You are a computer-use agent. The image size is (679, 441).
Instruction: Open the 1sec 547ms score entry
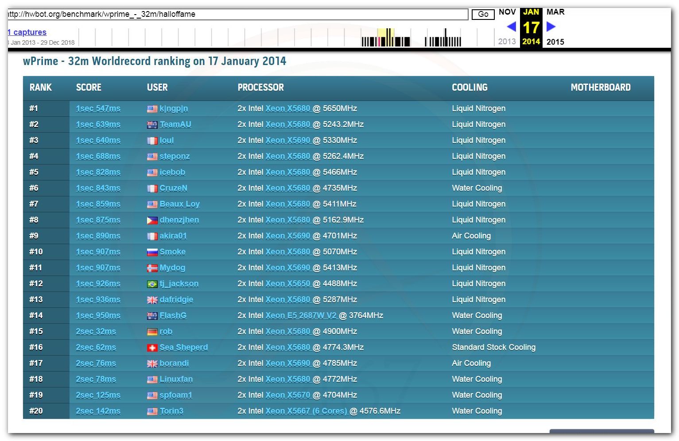pos(98,108)
